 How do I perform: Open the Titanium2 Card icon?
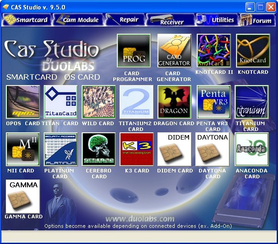(136, 102)
